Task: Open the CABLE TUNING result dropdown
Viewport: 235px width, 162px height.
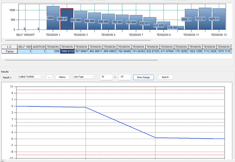Action: tap(31, 77)
